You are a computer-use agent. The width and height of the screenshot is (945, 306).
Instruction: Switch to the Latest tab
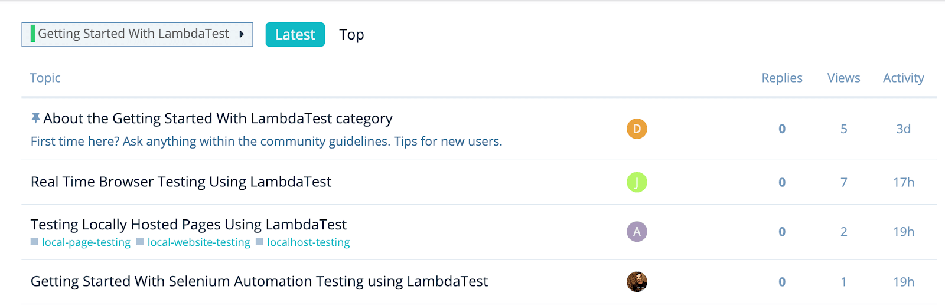pos(295,35)
